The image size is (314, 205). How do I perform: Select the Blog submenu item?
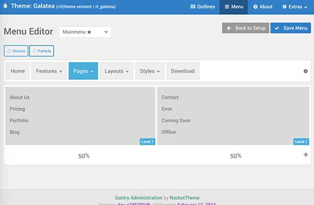click(15, 132)
